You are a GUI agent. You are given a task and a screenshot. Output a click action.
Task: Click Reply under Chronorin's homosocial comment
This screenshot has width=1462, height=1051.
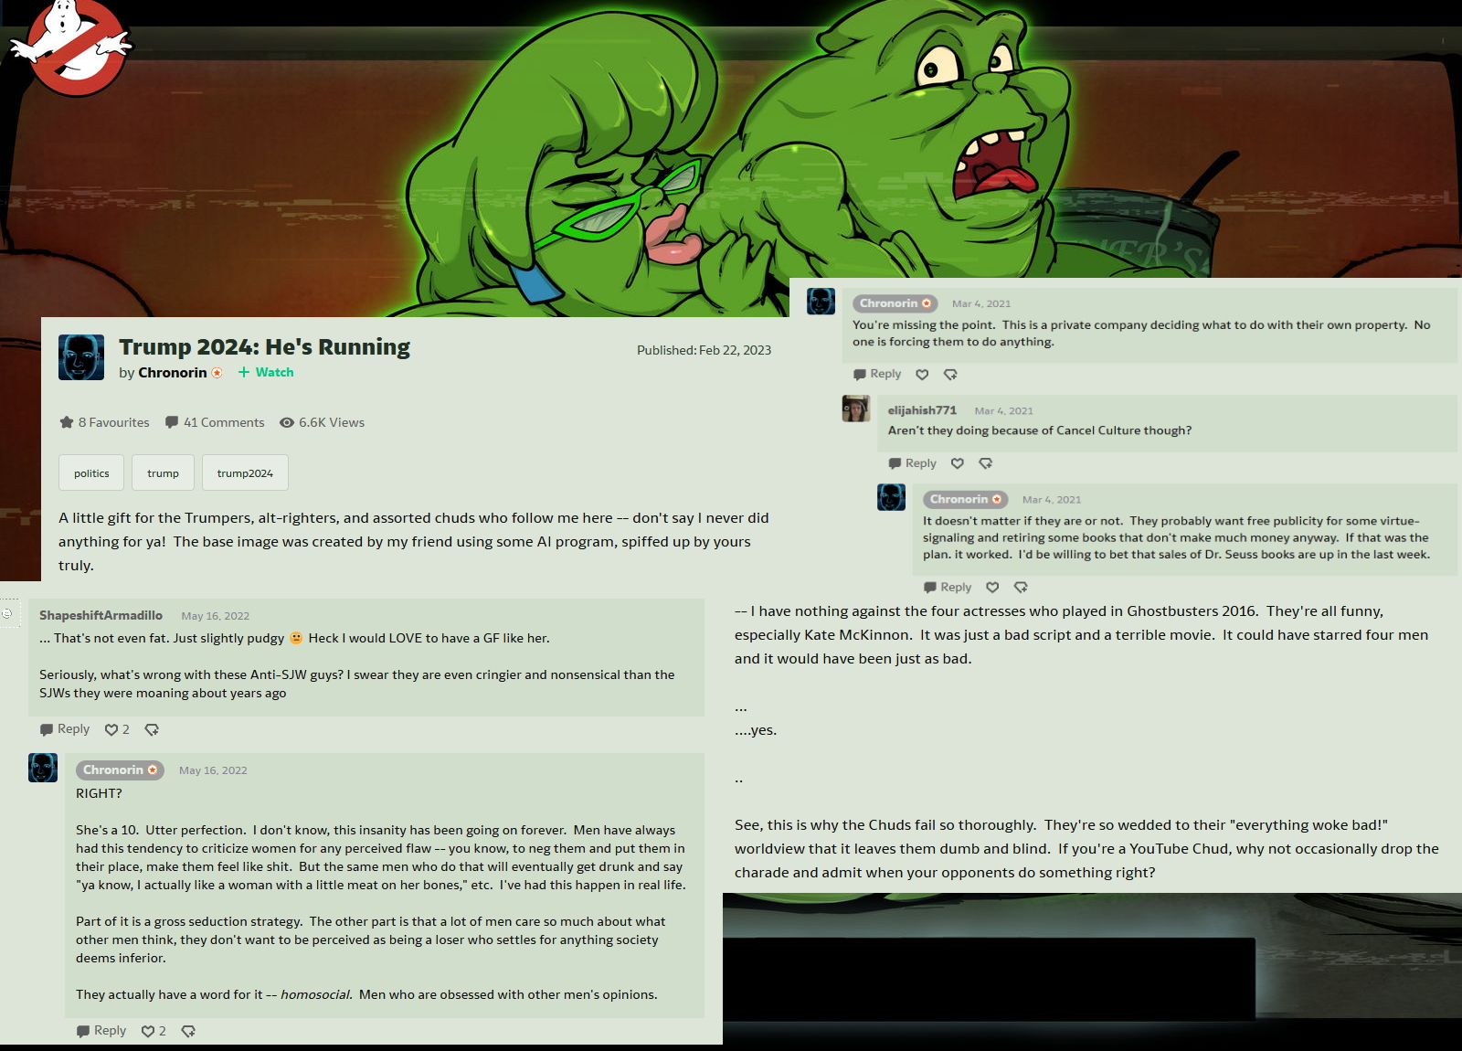coord(101,1031)
